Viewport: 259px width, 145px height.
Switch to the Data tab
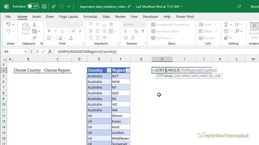106,17
